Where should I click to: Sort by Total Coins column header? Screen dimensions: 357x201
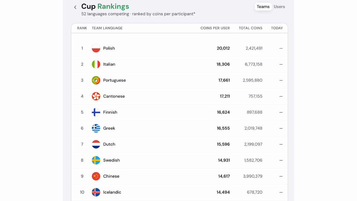tap(250, 28)
